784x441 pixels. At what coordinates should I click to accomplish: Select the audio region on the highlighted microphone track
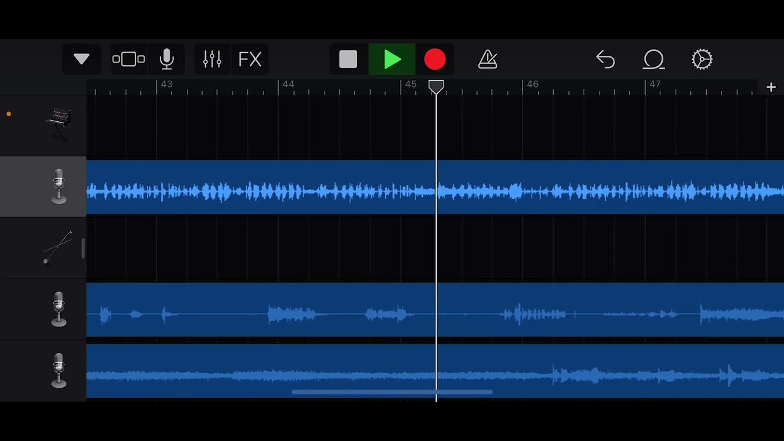coord(435,187)
